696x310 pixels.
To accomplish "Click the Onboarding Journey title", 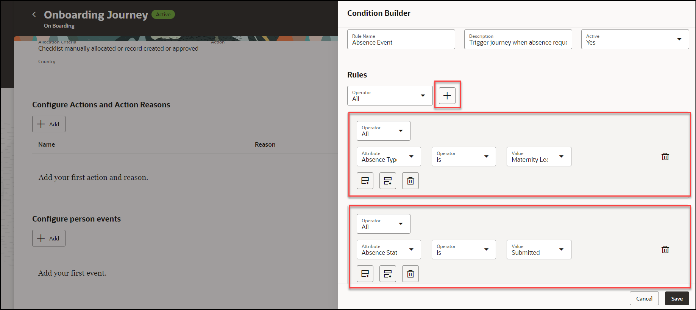I will click(x=96, y=15).
